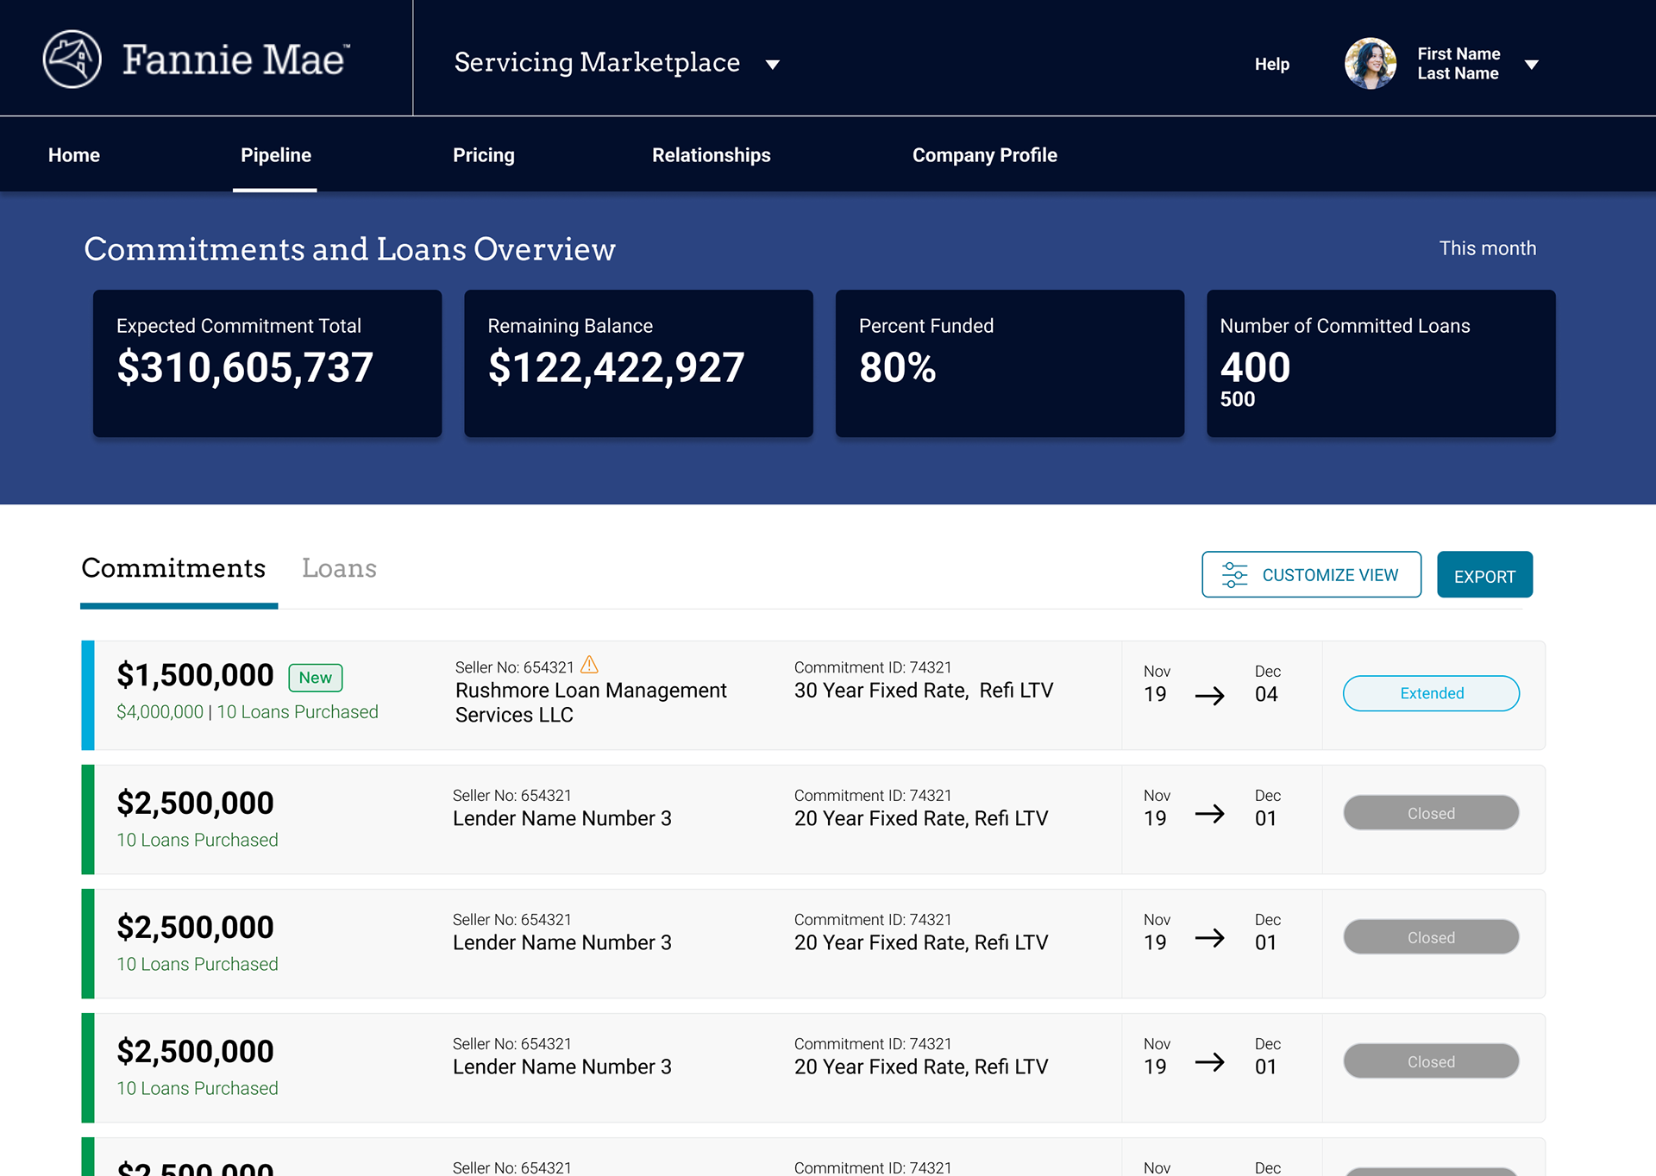This screenshot has height=1176, width=1656.
Task: Go to the Pricing navigation tab
Action: (483, 155)
